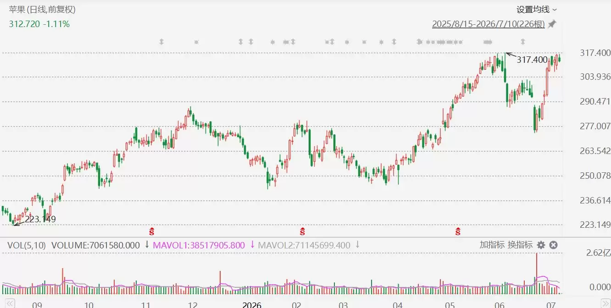The image size is (611, 308).
Task: Click the 277.007 price axis label
Action: [x=595, y=126]
